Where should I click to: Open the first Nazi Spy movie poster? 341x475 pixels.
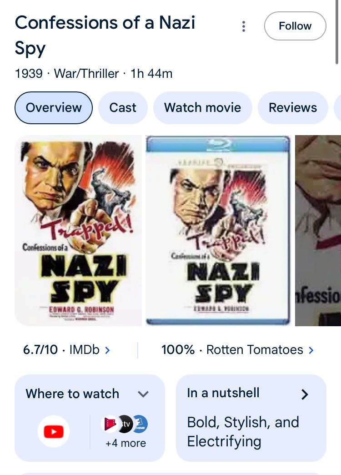pyautogui.click(x=78, y=231)
